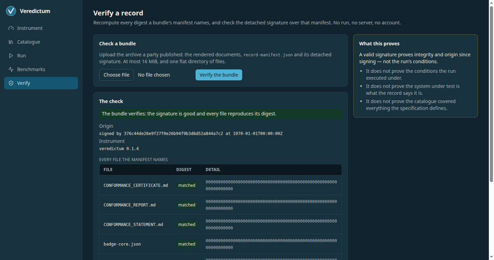Select the CONFORMANCE_REPORT.md file name
The image size is (494, 260).
coord(130,205)
